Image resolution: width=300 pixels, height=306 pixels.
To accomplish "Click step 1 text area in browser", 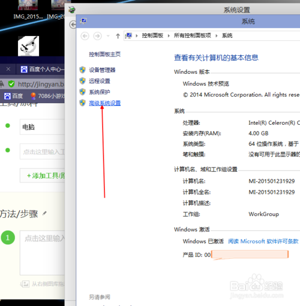I will click(x=42, y=253).
